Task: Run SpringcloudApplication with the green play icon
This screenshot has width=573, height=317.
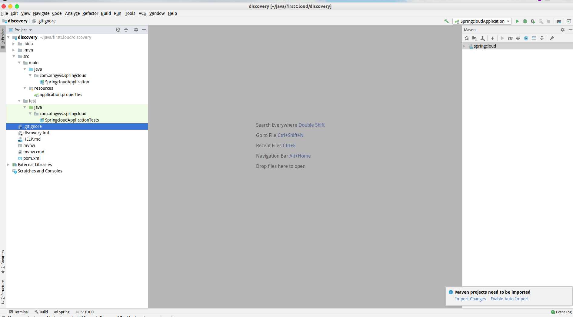Action: click(517, 21)
